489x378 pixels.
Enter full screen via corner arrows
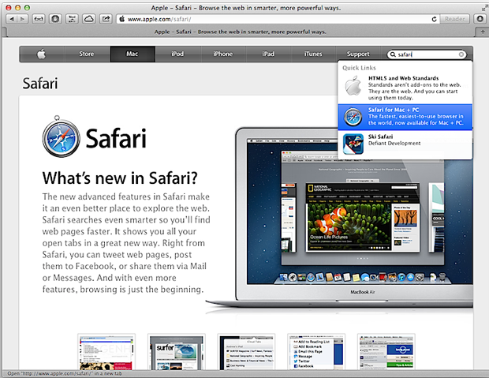click(484, 8)
